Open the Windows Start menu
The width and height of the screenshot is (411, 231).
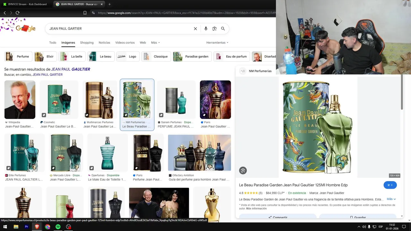tap(5, 227)
